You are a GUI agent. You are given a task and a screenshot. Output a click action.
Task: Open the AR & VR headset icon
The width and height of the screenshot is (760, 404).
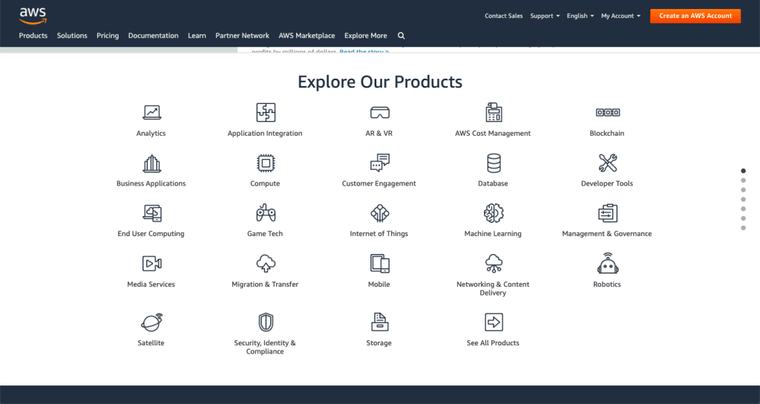(x=379, y=113)
